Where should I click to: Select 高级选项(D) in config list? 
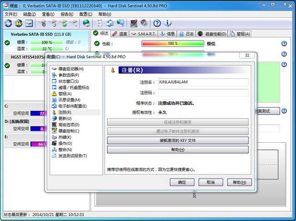pyautogui.click(x=66, y=125)
